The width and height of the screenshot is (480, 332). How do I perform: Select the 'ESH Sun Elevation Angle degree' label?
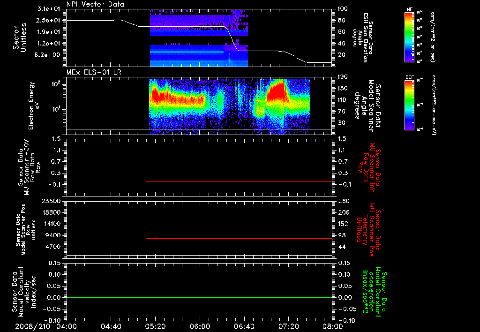tap(363, 38)
